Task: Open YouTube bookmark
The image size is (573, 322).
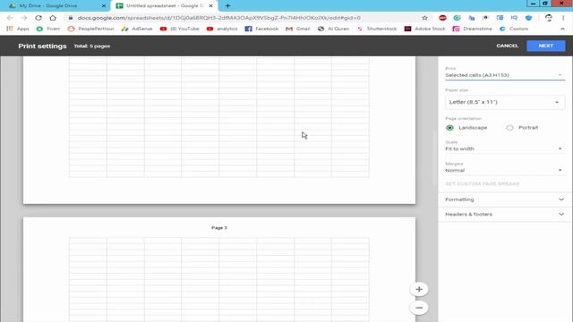Action: tap(179, 29)
